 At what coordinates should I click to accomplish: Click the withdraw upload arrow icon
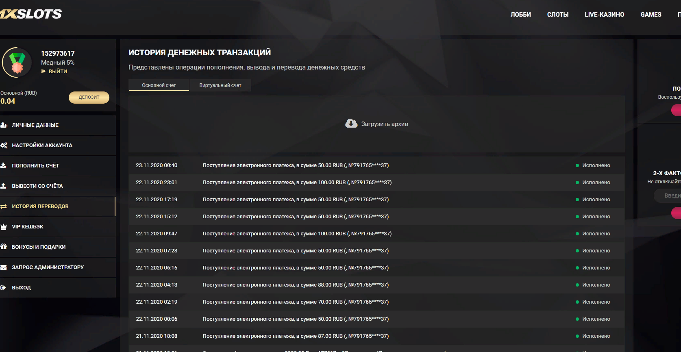click(4, 186)
